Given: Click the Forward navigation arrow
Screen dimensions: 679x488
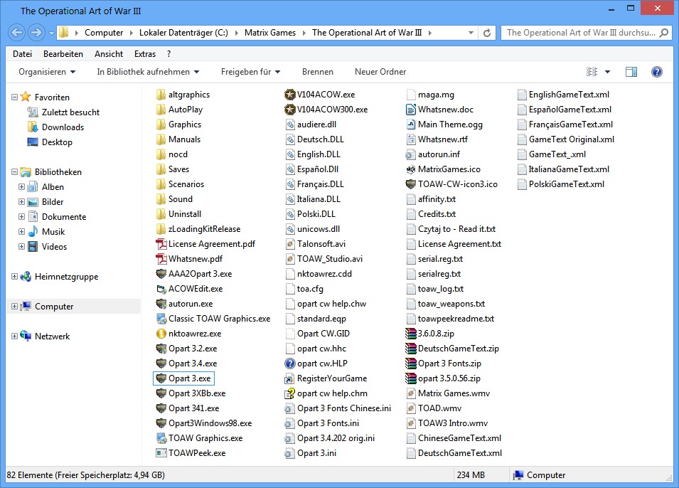Looking at the screenshot, I should (36, 33).
